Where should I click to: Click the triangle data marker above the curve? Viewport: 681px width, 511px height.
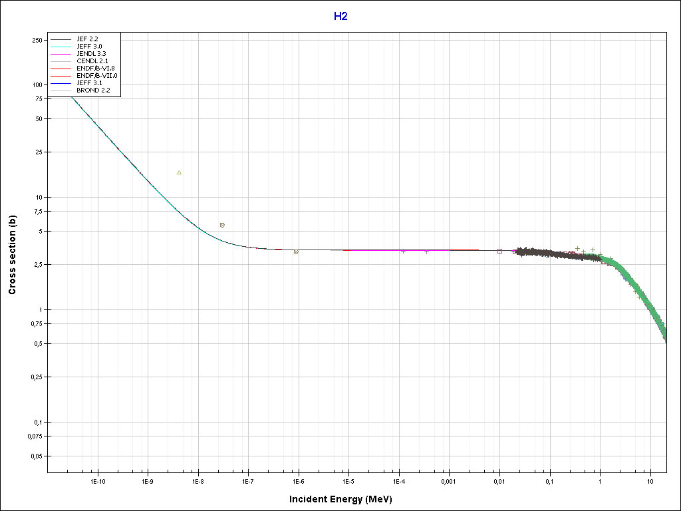click(179, 172)
